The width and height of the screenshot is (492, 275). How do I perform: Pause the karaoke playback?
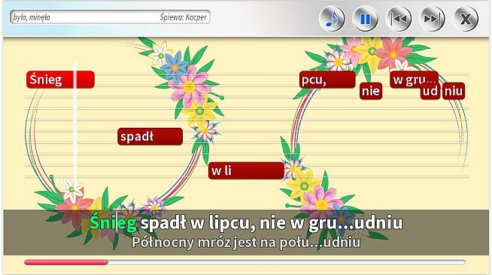pos(365,19)
